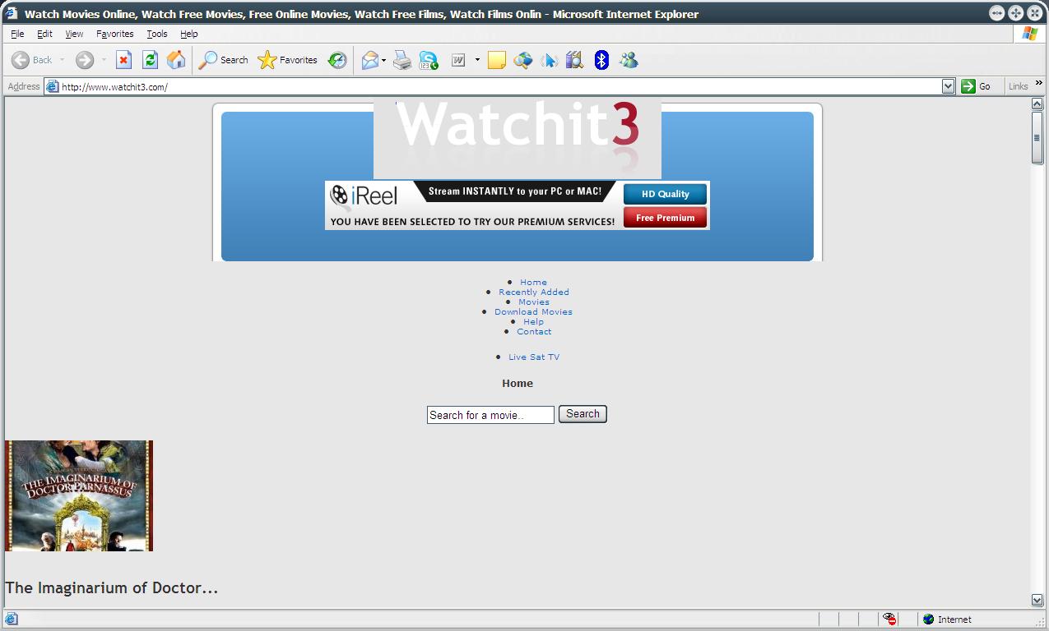Click the Links toolbar label
The image size is (1049, 631).
click(1019, 86)
